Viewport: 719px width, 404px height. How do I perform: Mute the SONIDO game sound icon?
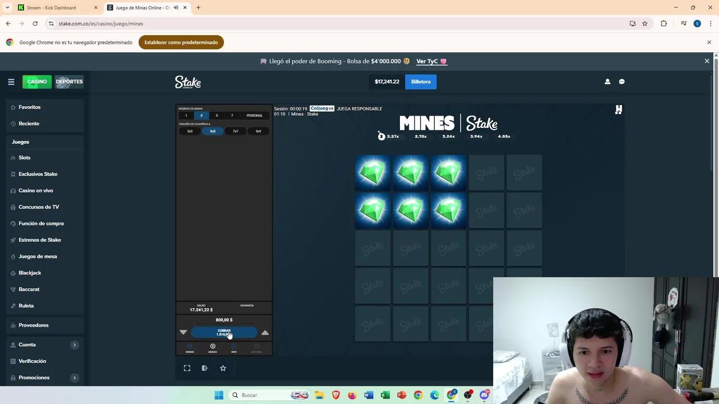click(189, 348)
